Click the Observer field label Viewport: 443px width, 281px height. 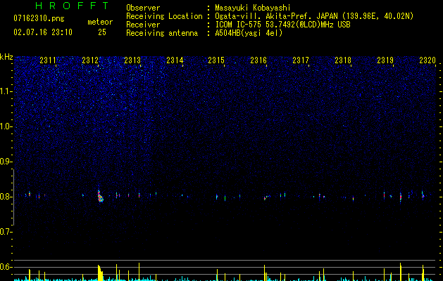(143, 8)
